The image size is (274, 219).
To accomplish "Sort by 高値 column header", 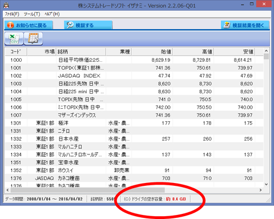I will 194,51.
